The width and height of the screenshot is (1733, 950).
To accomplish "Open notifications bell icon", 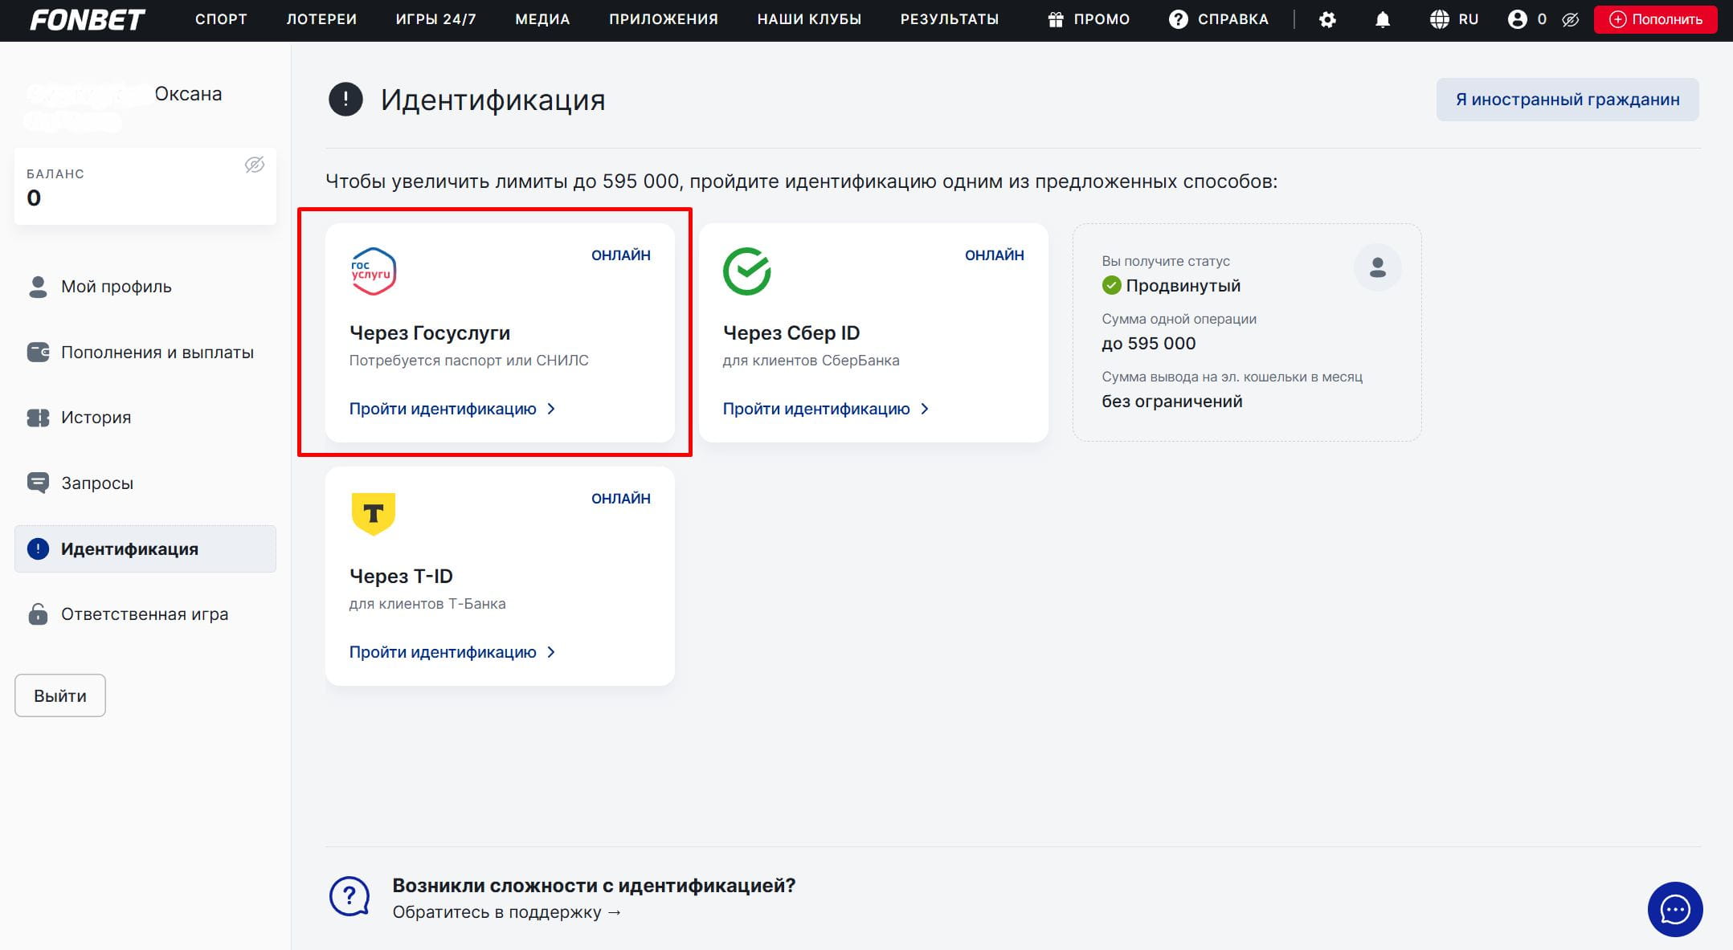I will click(1382, 19).
